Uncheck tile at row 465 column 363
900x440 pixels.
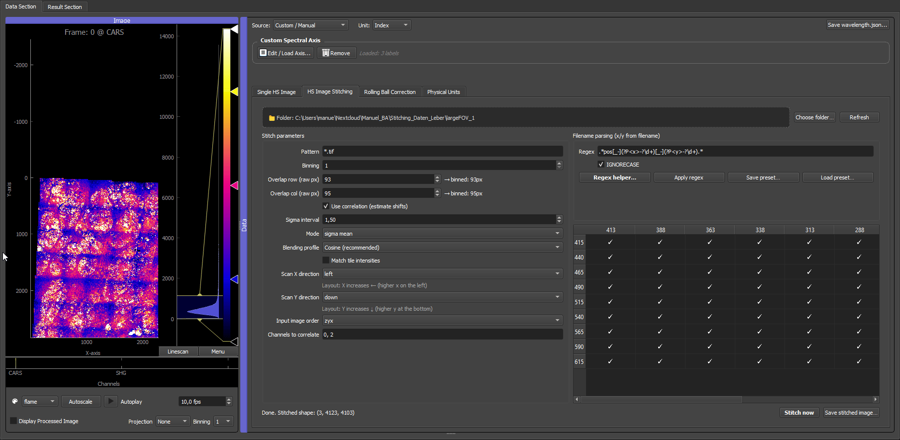[x=710, y=272]
